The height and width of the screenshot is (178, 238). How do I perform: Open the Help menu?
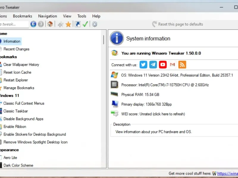tap(96, 16)
